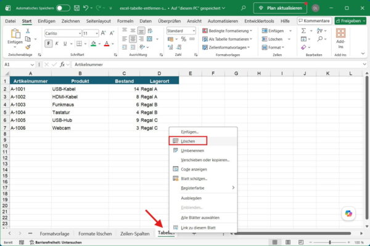This screenshot has height=246, width=370.
Task: Click Plan aktualisieren button
Action: pyautogui.click(x=280, y=8)
